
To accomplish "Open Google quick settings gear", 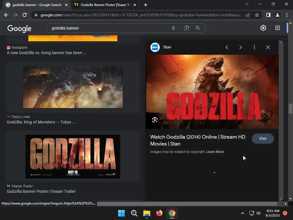I will [x=263, y=28].
